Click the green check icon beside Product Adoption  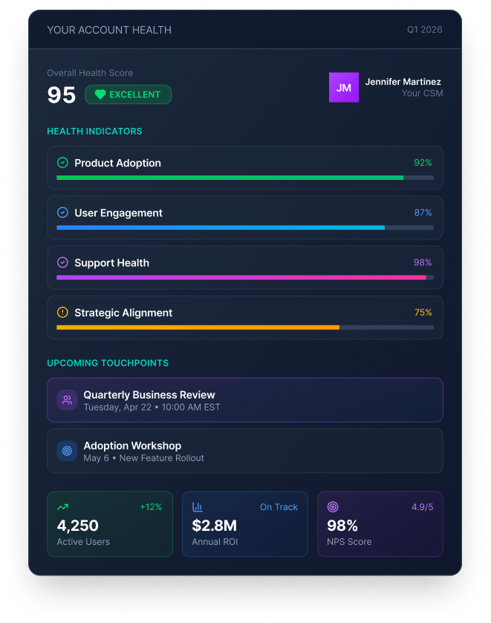click(x=62, y=163)
